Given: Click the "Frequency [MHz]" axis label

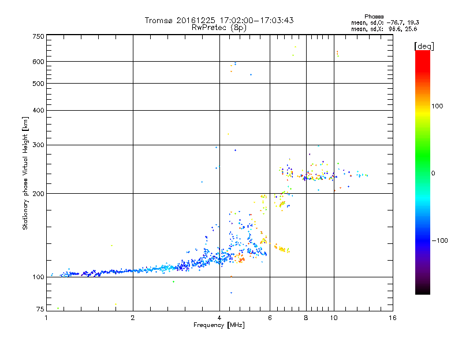Looking at the screenshot, I should click(x=219, y=325).
